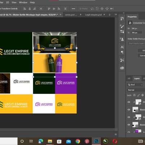Open Tool Presets panel icon
This screenshot has height=145, width=145.
122,60
